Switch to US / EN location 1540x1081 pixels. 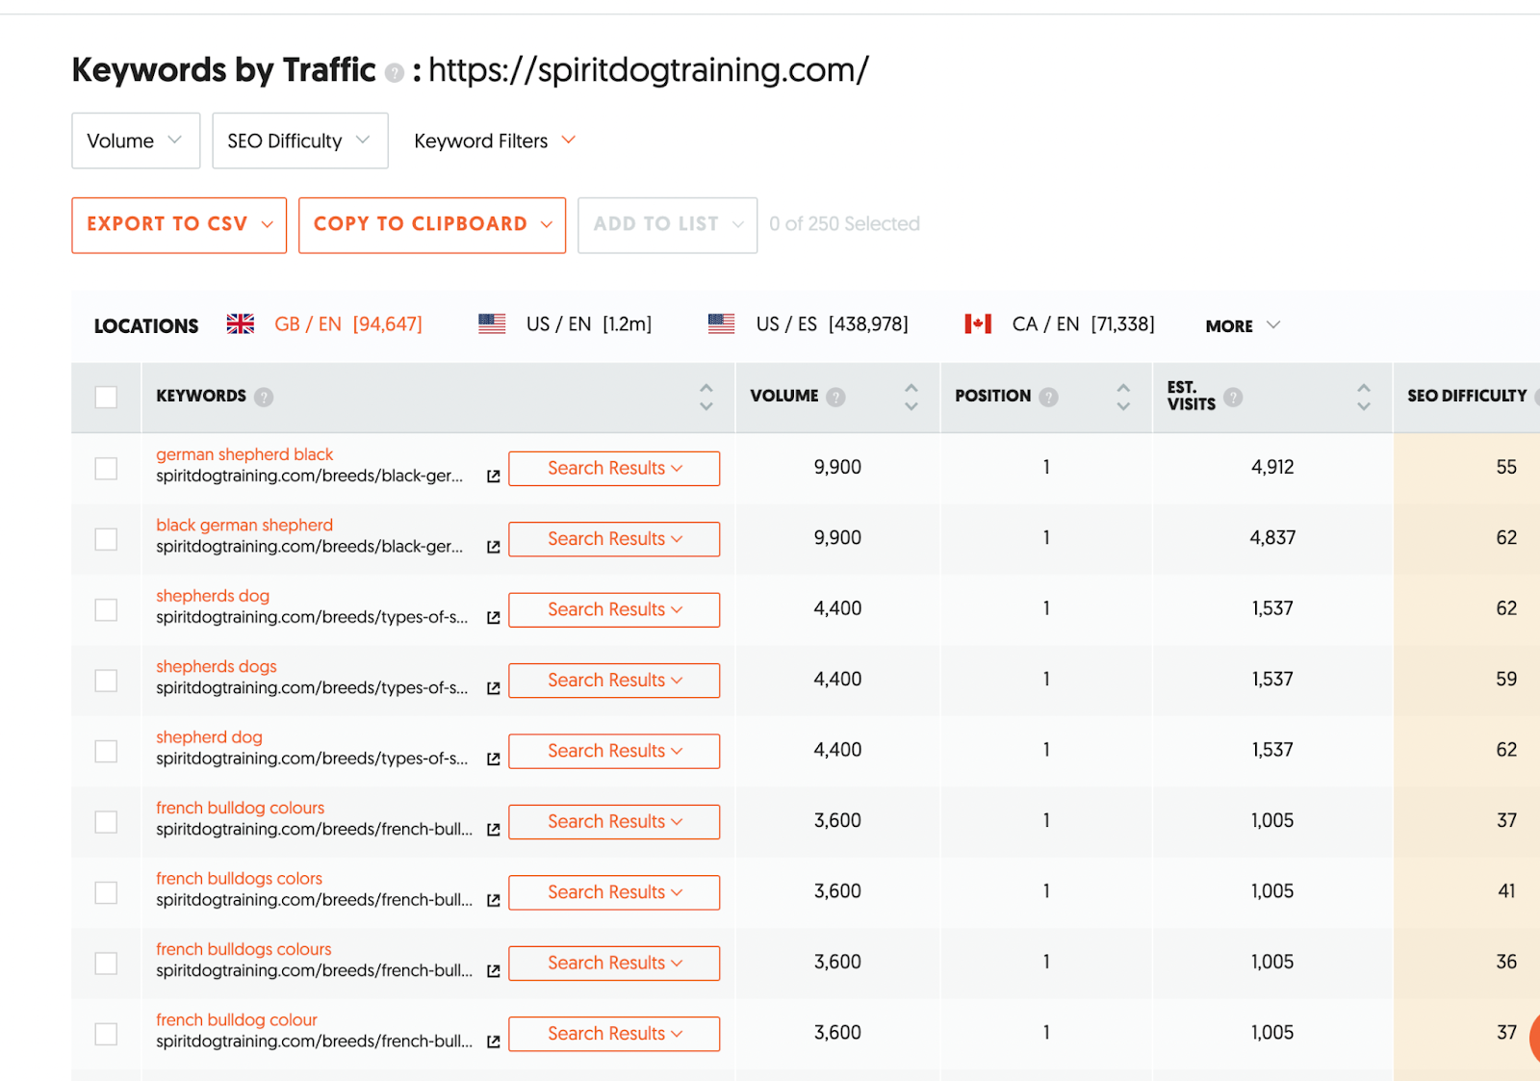pyautogui.click(x=589, y=324)
